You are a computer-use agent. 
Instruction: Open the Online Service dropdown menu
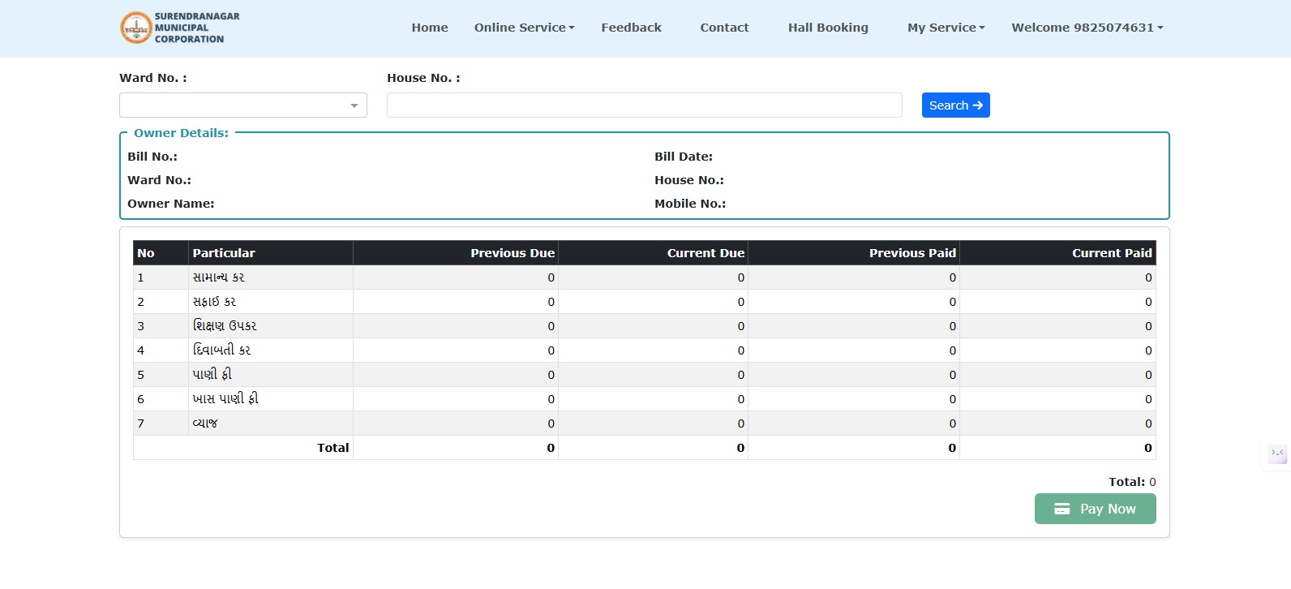click(524, 28)
